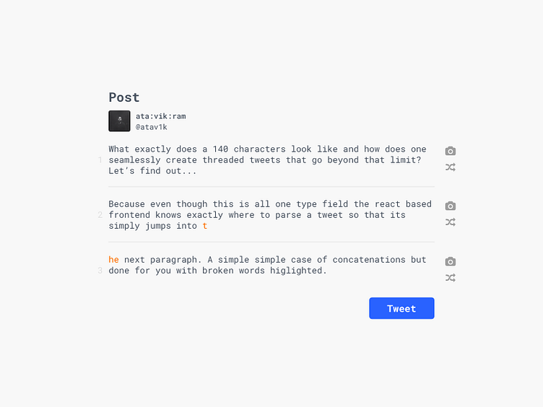Click into the first tweet's text

pyautogui.click(x=267, y=160)
